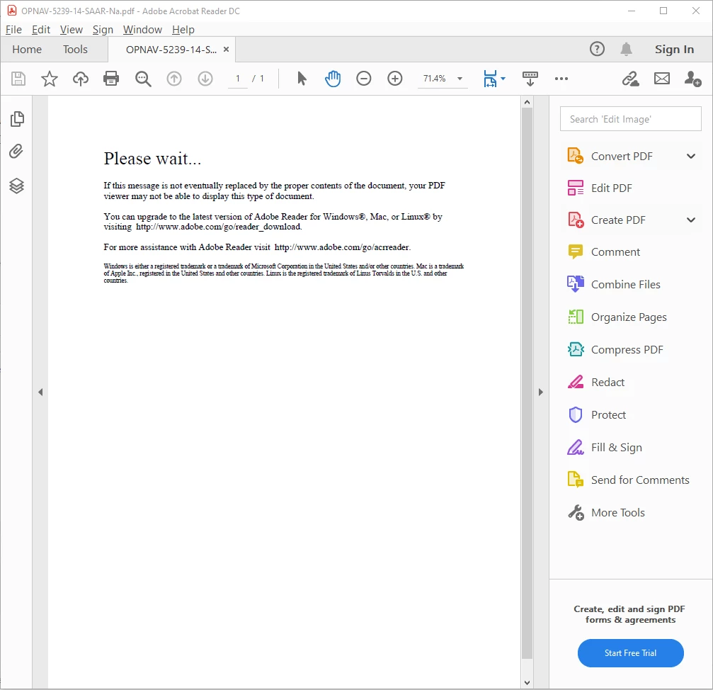
Task: Close the OPNAV-5239-14-S... document tab
Action: click(226, 49)
